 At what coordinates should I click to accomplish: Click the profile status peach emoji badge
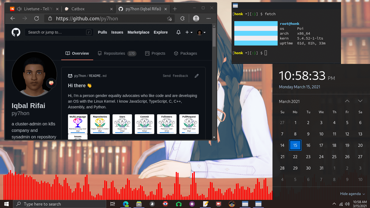51,83
